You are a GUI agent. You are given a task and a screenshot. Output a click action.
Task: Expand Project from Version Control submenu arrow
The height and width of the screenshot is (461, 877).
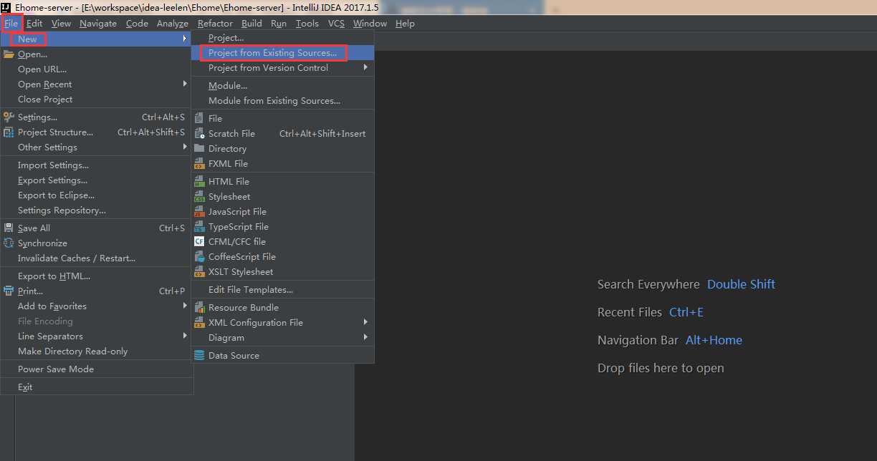365,68
